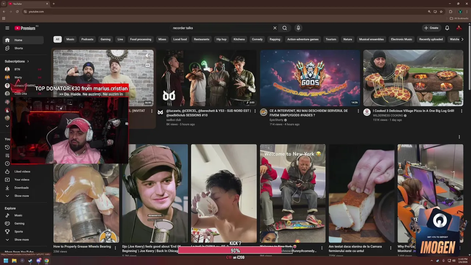Open notifications bell
This screenshot has height=265, width=471.
pos(447,28)
